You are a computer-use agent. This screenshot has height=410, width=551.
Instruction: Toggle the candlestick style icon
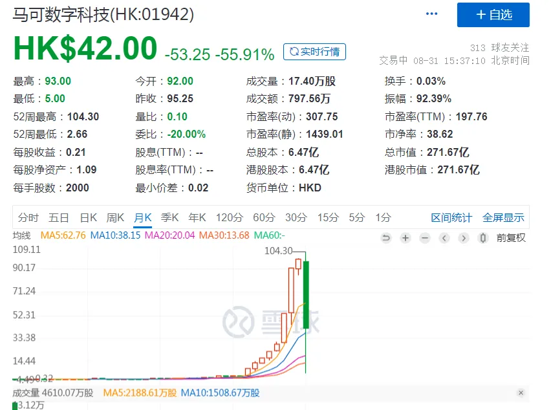482,238
